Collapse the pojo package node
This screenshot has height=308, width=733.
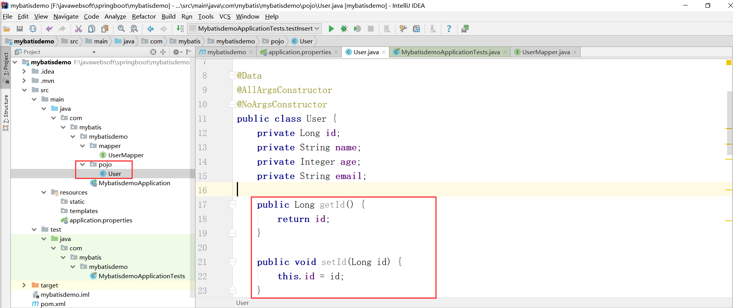pos(82,164)
